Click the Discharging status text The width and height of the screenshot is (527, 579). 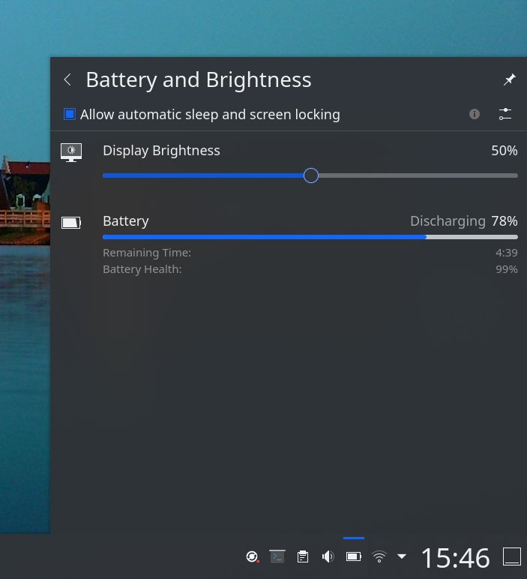448,221
